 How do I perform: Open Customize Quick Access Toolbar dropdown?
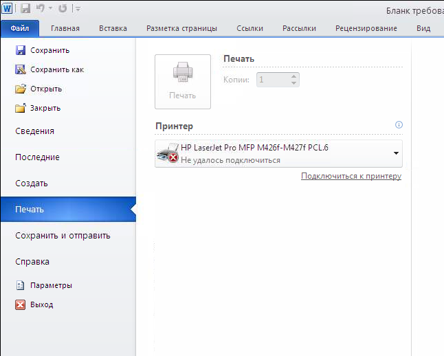[77, 9]
